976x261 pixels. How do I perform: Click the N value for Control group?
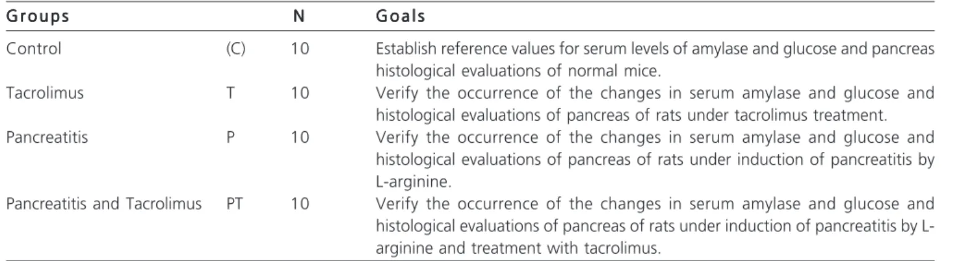pyautogui.click(x=300, y=49)
